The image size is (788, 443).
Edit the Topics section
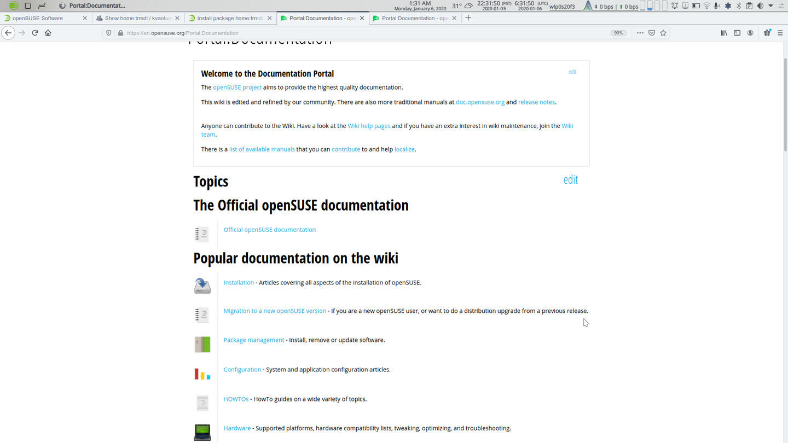coord(570,179)
